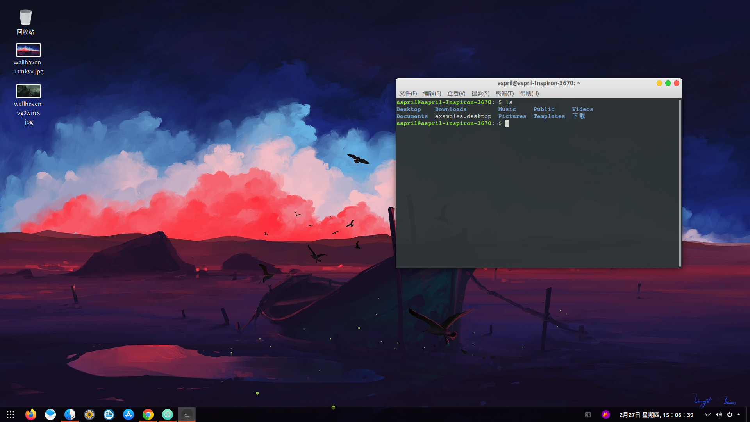Open the 搜索(S) terminal menu
The height and width of the screenshot is (422, 750).
click(x=480, y=93)
